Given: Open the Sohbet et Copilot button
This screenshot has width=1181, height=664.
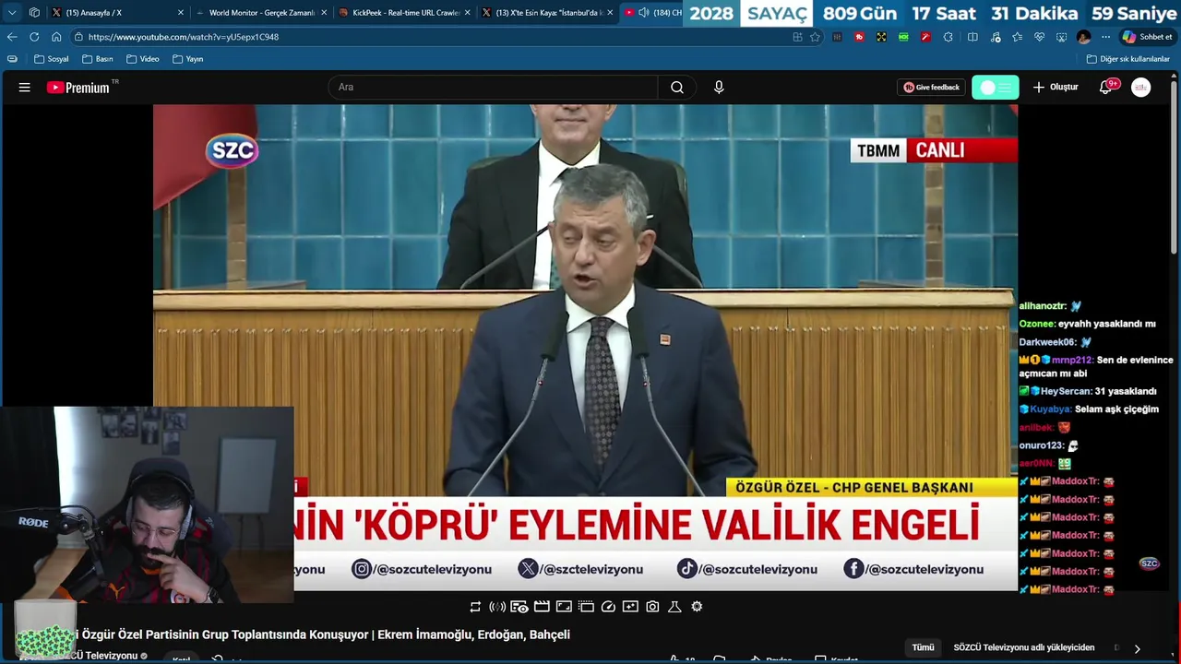Looking at the screenshot, I should pyautogui.click(x=1147, y=37).
